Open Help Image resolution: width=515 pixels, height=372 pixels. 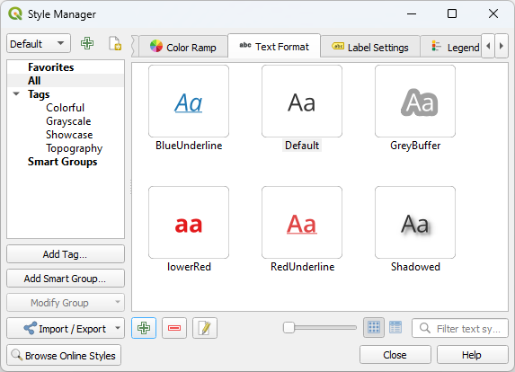(472, 355)
